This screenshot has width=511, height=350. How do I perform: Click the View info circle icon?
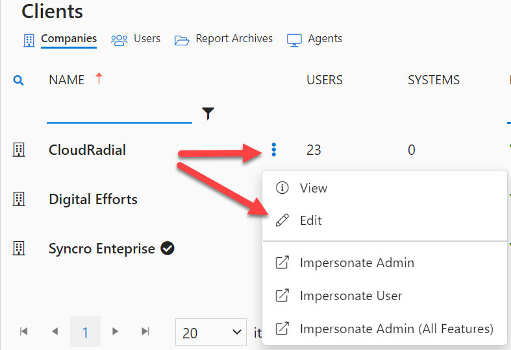click(282, 188)
